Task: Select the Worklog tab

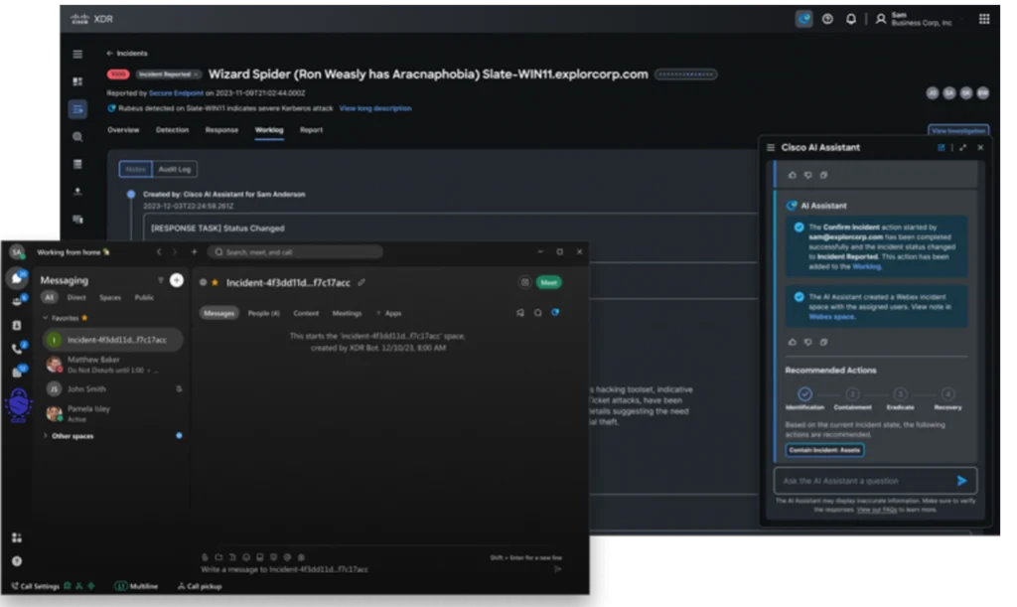Action: point(269,130)
